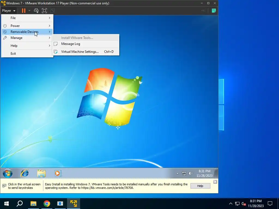Viewport: 279px width, 209px height.
Task: Open Virtual Machine Settings entry
Action: pyautogui.click(x=86, y=52)
